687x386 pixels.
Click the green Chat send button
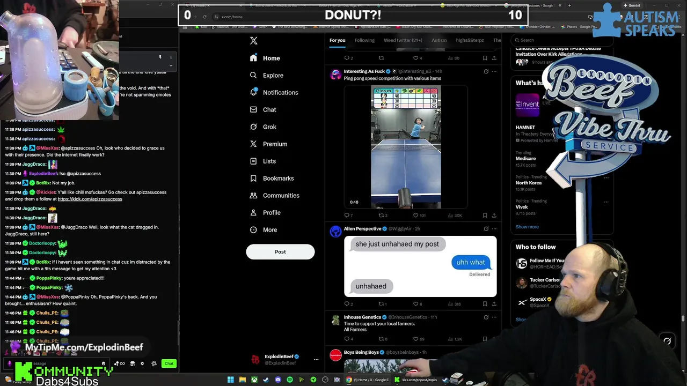[169, 363]
